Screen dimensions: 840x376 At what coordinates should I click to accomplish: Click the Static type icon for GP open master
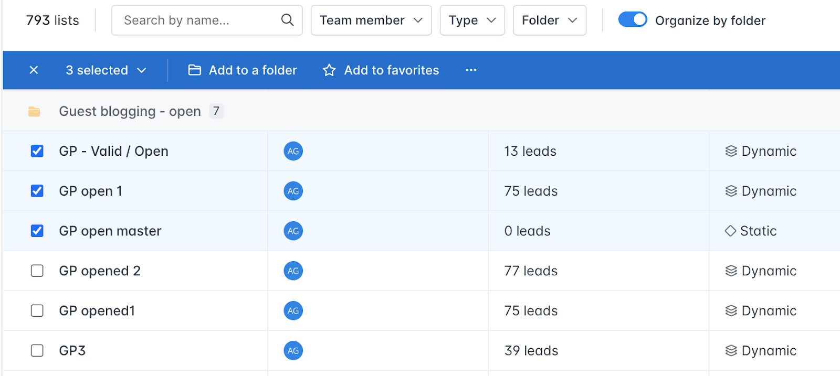730,231
